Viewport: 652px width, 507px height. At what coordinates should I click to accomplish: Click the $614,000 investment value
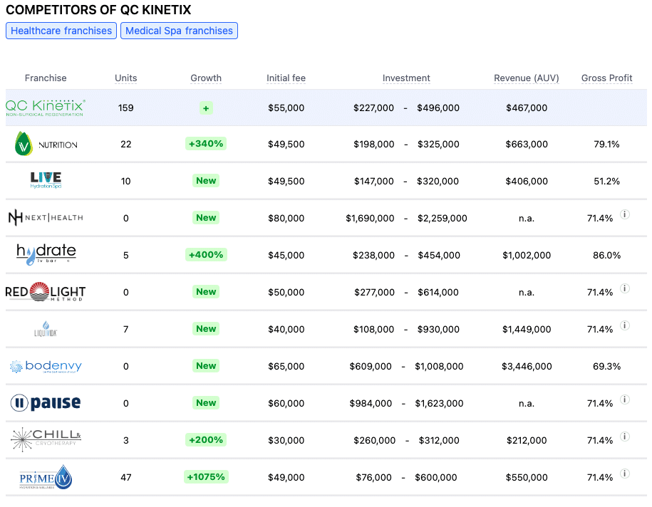(438, 292)
